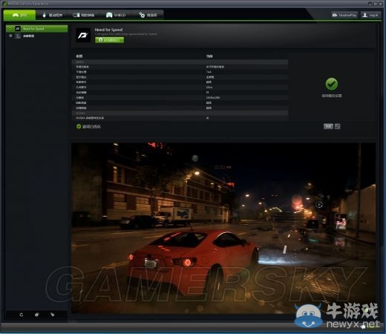Click the middle optimize-all icon in bottom sidebar
Image resolution: width=386 pixels, height=334 pixels.
[x=36, y=315]
